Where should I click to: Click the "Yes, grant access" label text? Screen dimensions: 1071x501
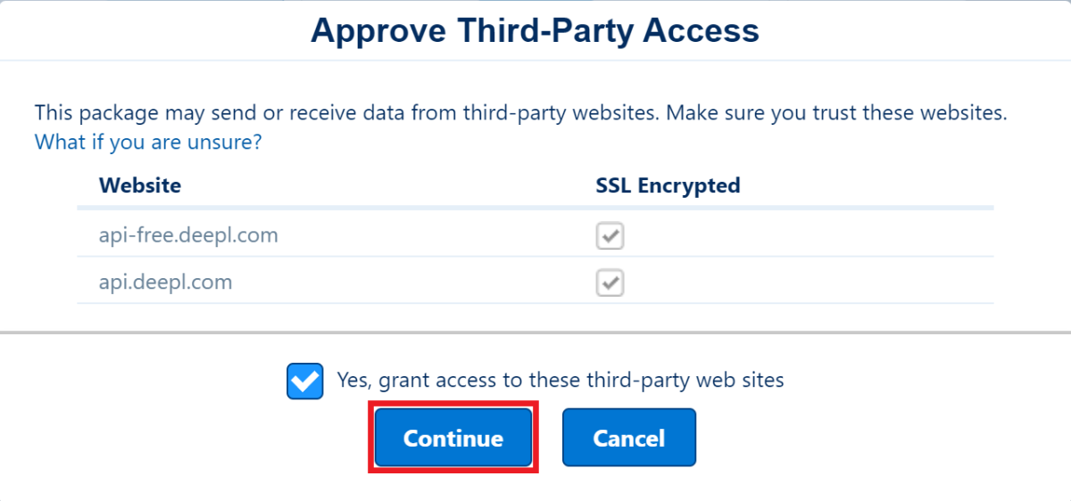click(560, 380)
